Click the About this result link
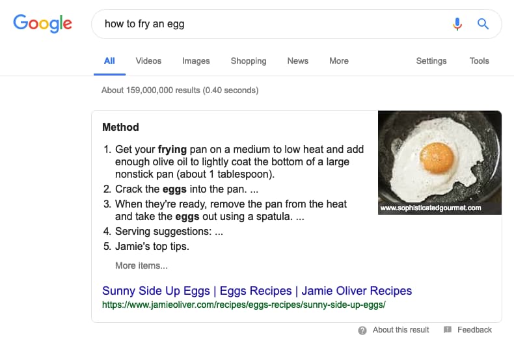The width and height of the screenshot is (514, 341). [x=401, y=330]
